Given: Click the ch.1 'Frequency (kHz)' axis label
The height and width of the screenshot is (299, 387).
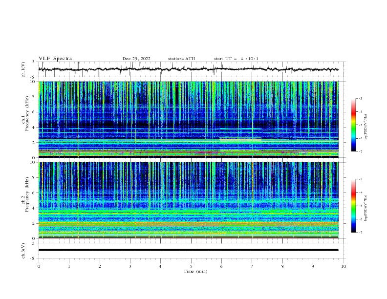Looking at the screenshot, I should pos(27,114).
